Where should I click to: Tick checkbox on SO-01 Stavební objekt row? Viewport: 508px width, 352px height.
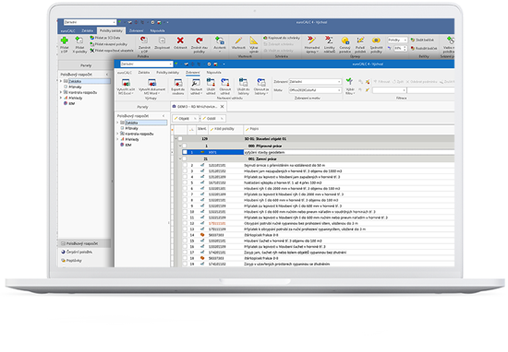[x=180, y=138]
